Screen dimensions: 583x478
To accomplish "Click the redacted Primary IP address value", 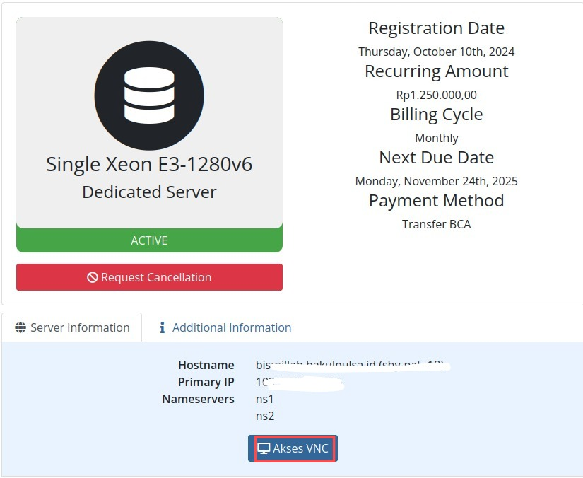I will (x=300, y=382).
